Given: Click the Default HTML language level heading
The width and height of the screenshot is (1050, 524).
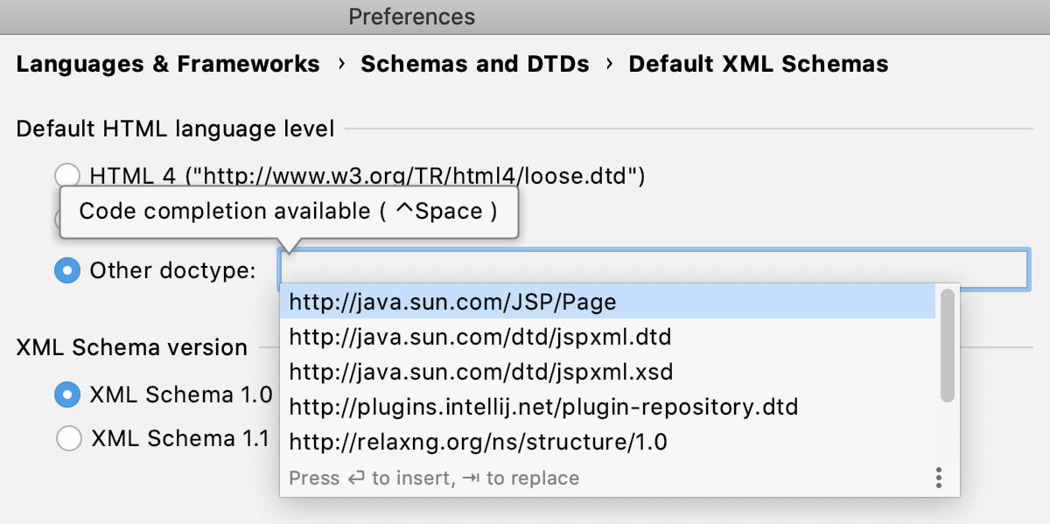Looking at the screenshot, I should pos(173,129).
